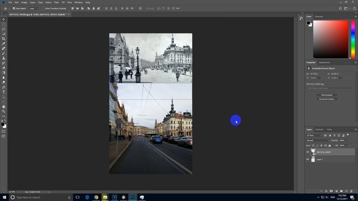Toggle Show Transform Controls checkbox

click(x=43, y=8)
